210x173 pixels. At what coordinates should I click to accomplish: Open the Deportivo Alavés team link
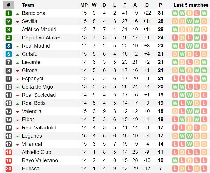point(42,38)
